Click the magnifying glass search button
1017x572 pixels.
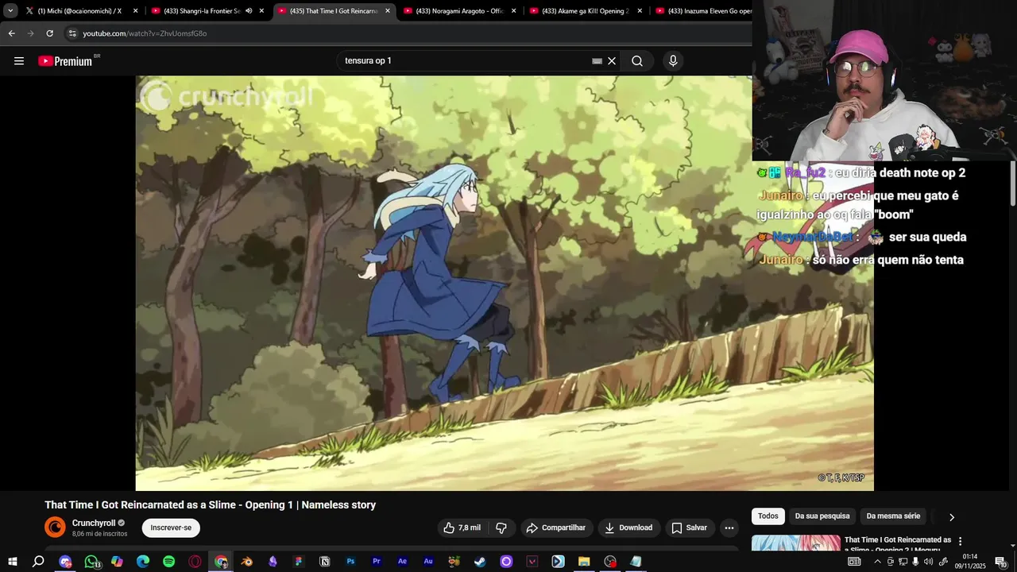pyautogui.click(x=637, y=61)
